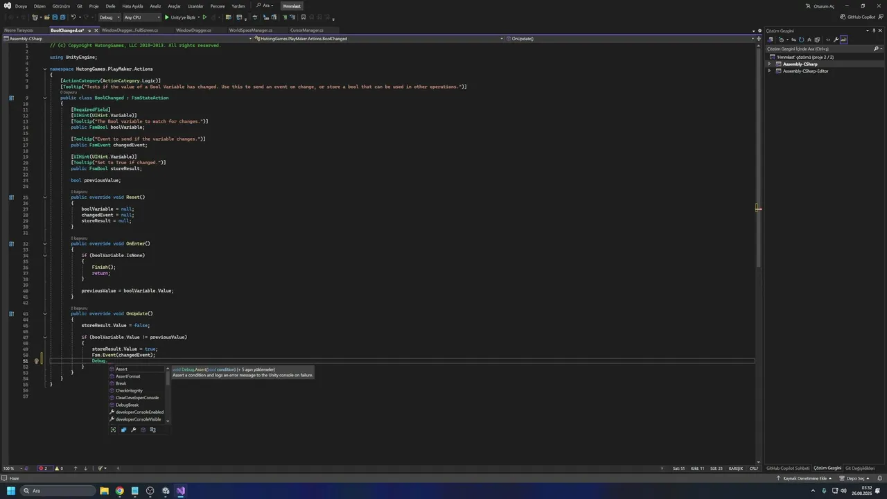
Task: Click the Solution Explorer sync with active document icon
Action: pos(793,40)
